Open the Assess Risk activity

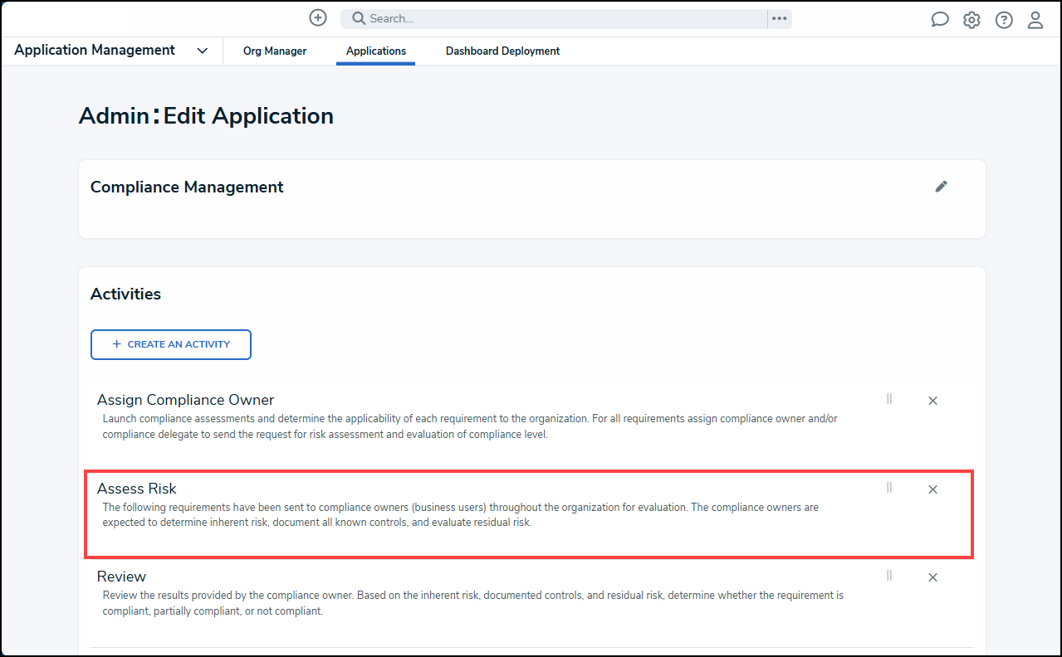pos(136,489)
